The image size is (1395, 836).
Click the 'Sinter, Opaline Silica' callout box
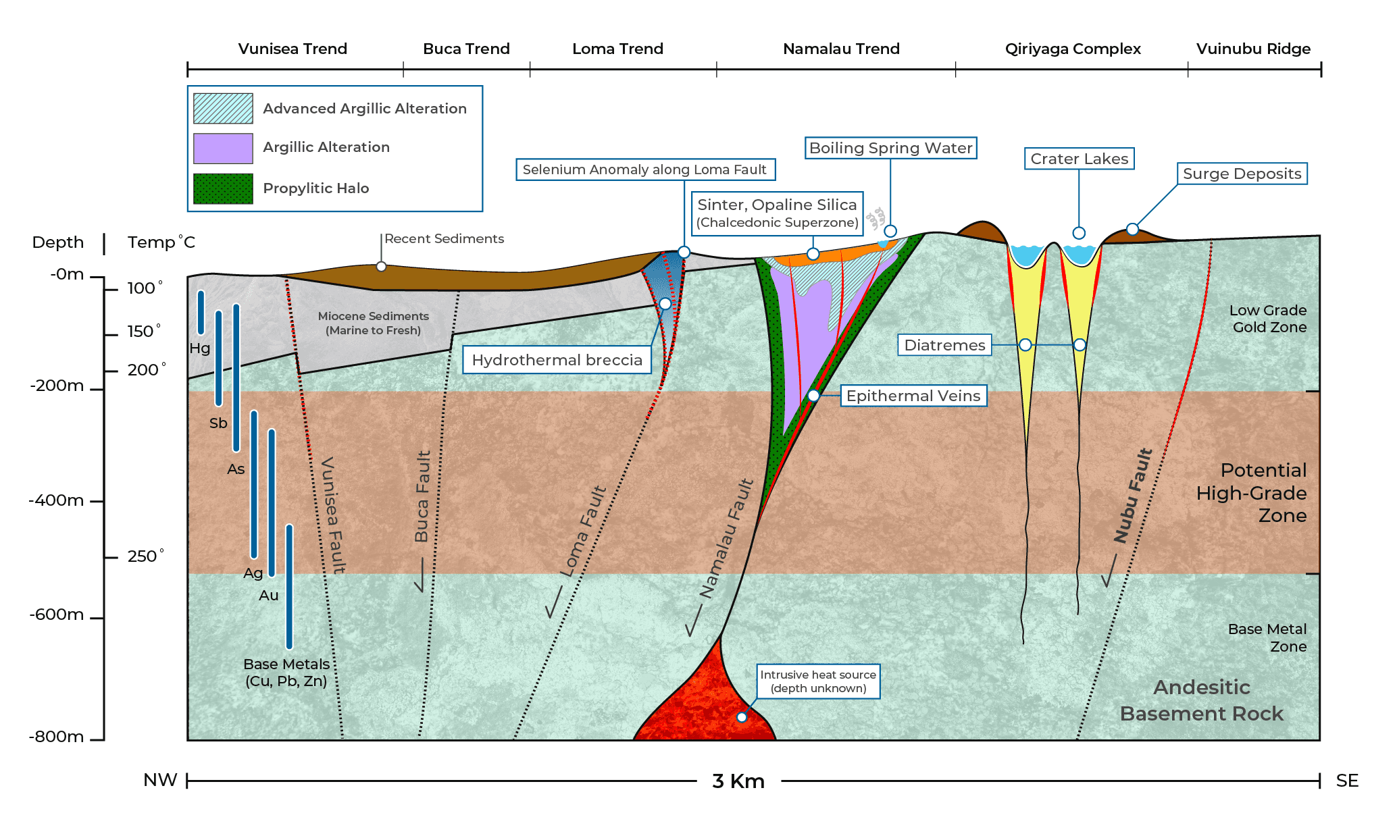pos(777,213)
